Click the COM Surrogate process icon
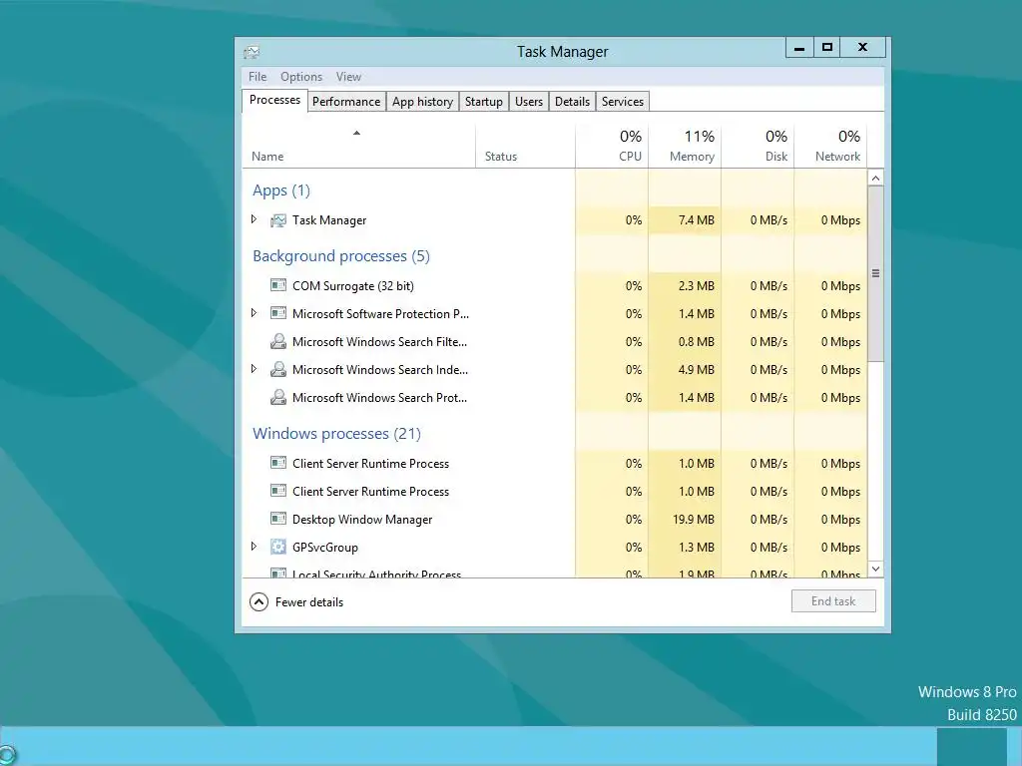The image size is (1022, 766). [x=278, y=285]
